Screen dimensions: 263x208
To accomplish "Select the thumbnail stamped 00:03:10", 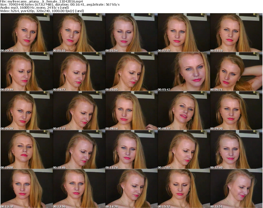I will click(x=236, y=33).
